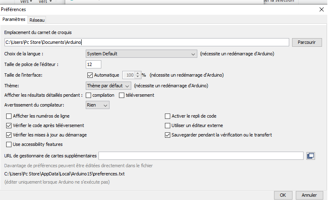Enable detailed results for téléversement
This screenshot has height=200, width=329.
[121, 95]
